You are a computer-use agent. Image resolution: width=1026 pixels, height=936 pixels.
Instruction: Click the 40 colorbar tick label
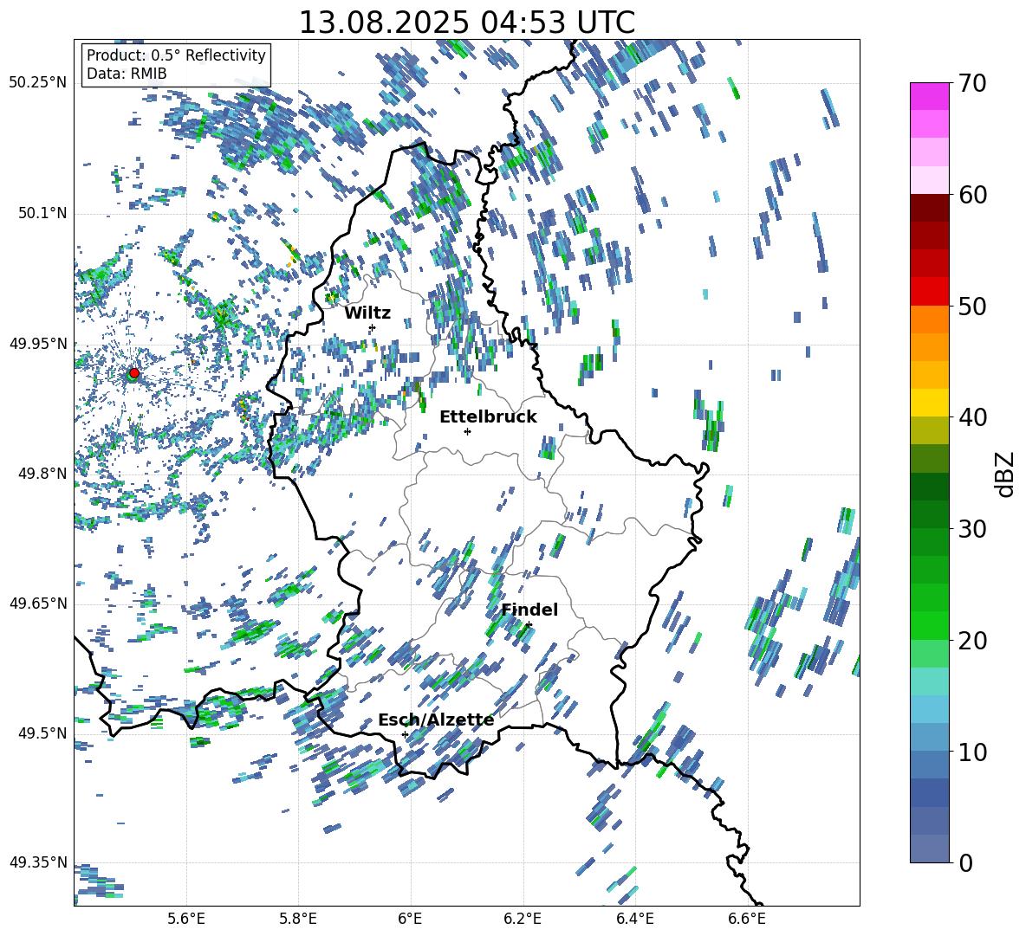tap(972, 417)
